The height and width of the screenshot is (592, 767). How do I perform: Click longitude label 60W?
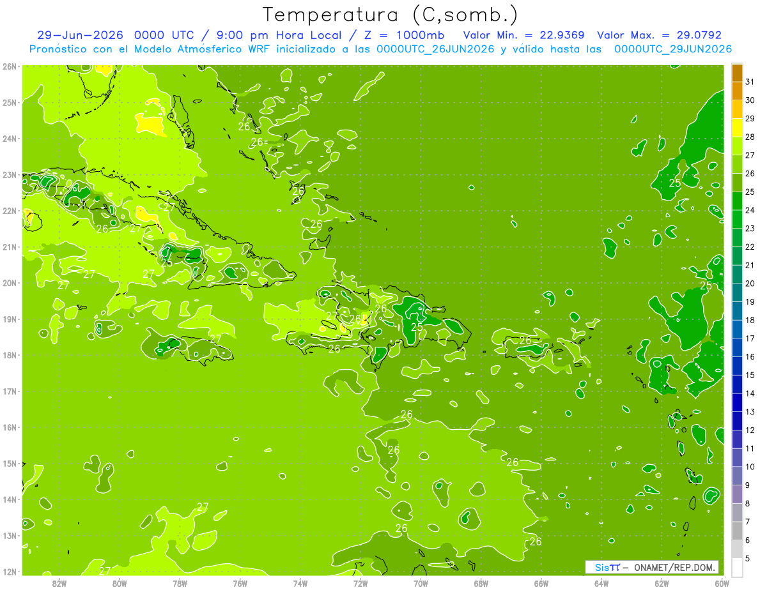(x=722, y=583)
